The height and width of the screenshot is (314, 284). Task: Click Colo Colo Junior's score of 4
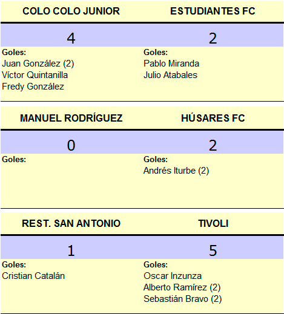point(71,38)
